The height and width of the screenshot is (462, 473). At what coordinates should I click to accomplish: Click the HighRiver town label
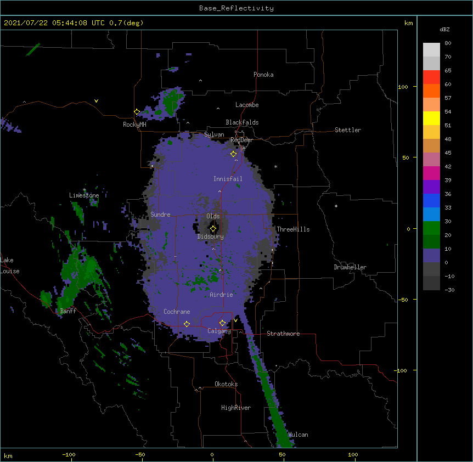pyautogui.click(x=236, y=408)
